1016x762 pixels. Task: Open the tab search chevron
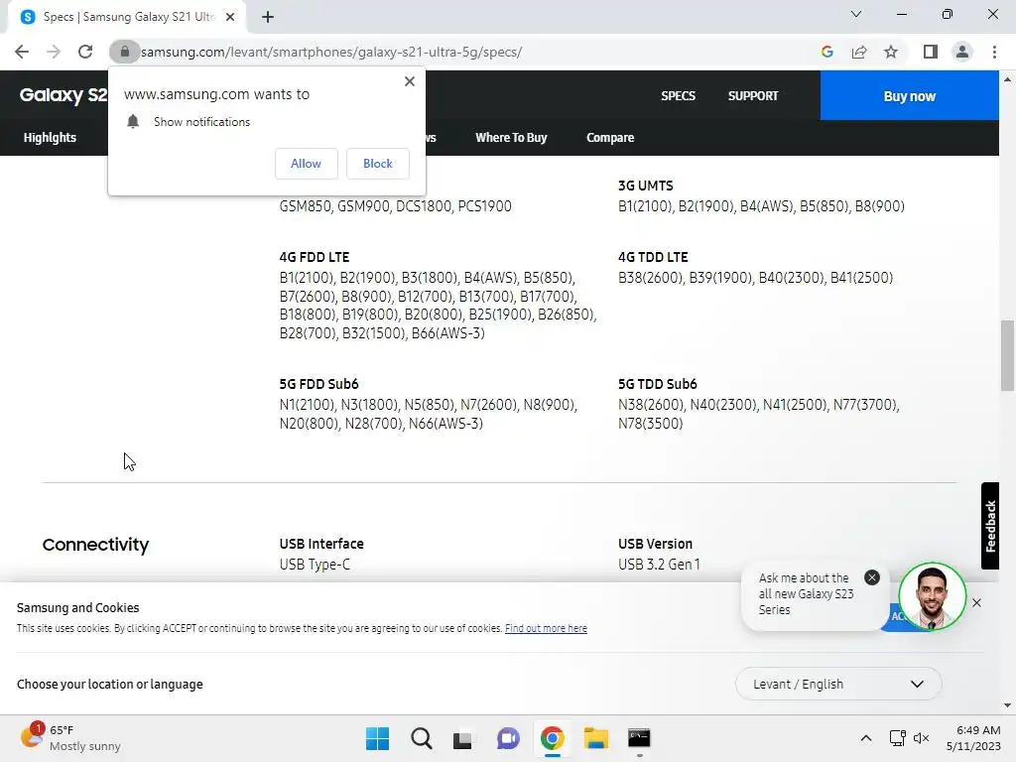[856, 14]
